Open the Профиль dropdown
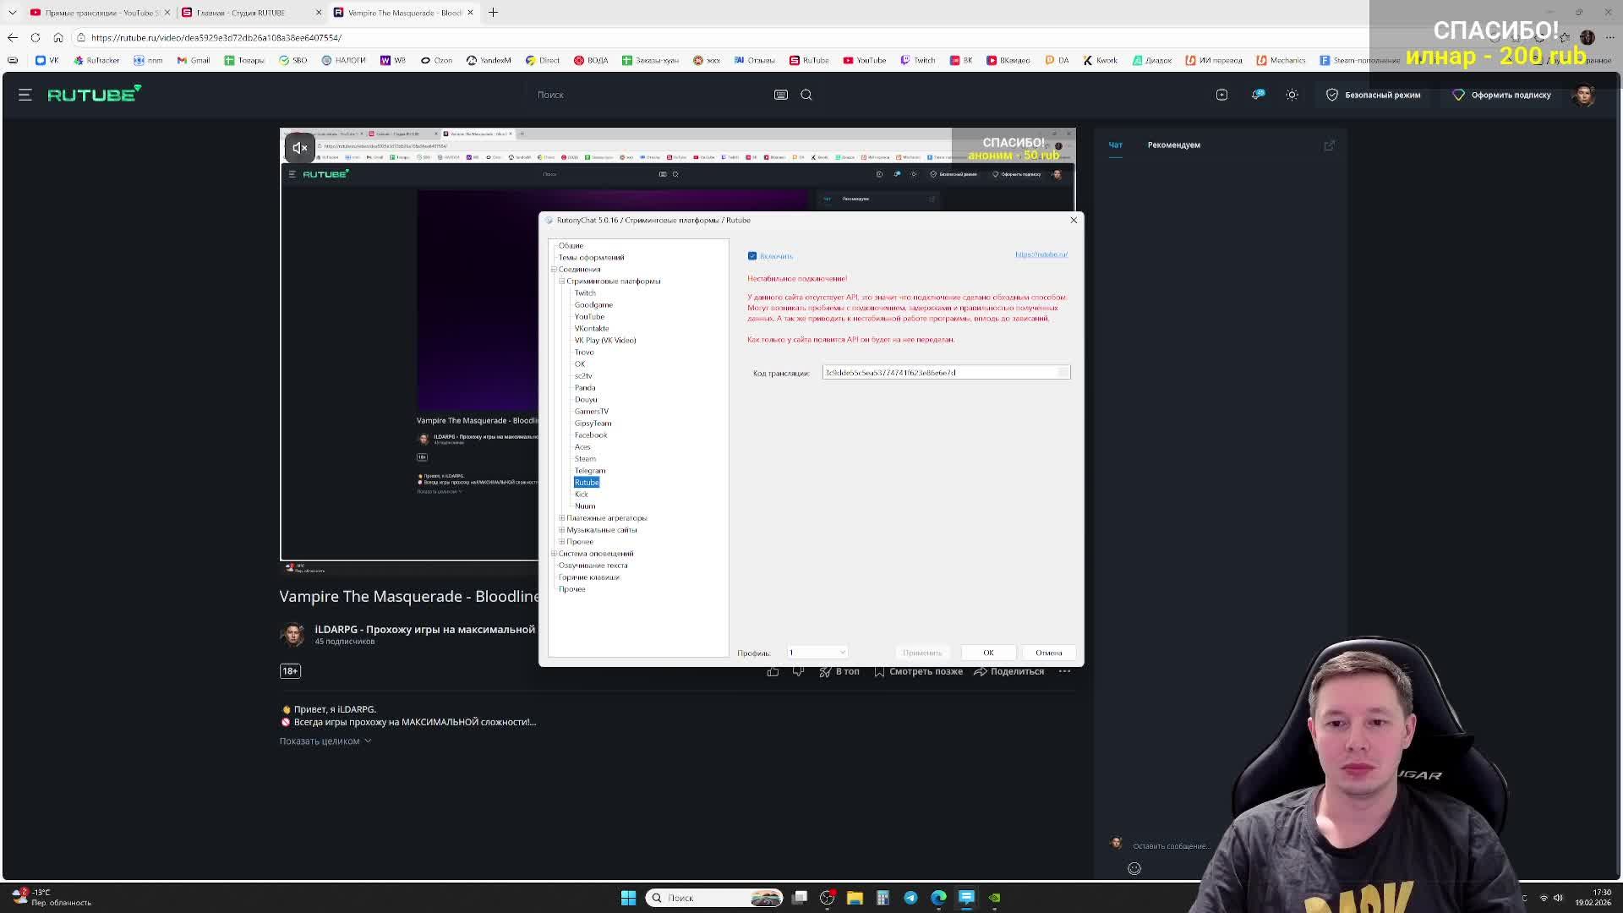This screenshot has width=1623, height=913. pos(817,653)
